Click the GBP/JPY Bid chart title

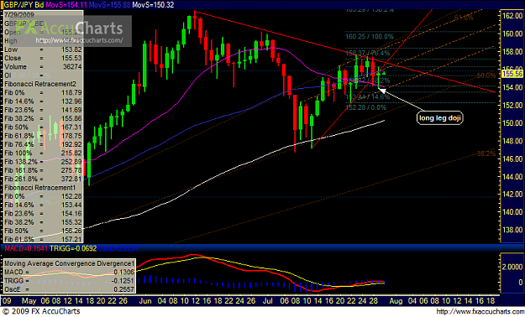pos(24,5)
